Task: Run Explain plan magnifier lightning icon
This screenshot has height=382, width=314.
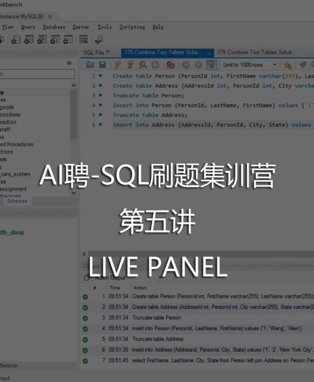Action: (143, 65)
